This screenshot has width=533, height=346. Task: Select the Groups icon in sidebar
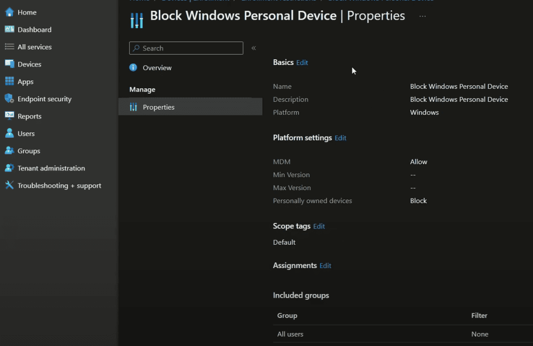[x=9, y=151]
